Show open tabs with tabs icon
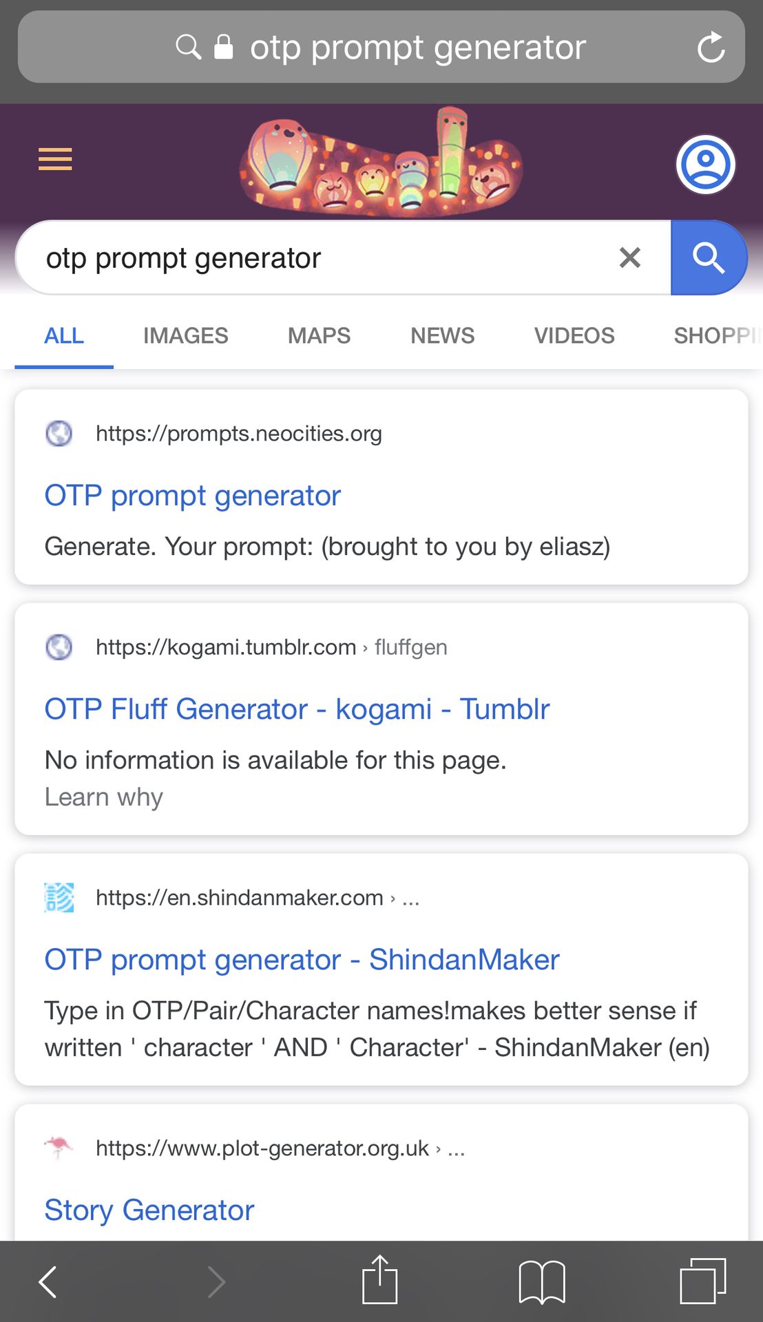 [703, 1281]
